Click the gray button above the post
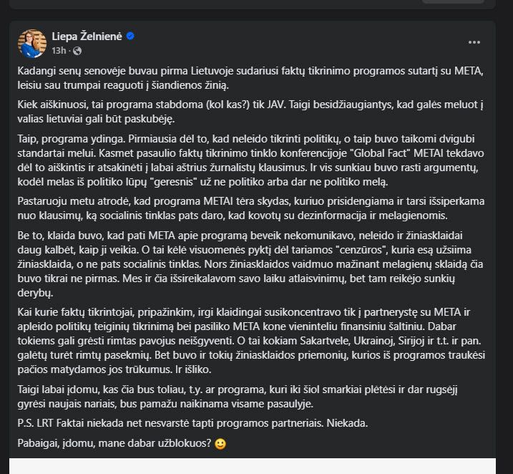 [453, 1]
